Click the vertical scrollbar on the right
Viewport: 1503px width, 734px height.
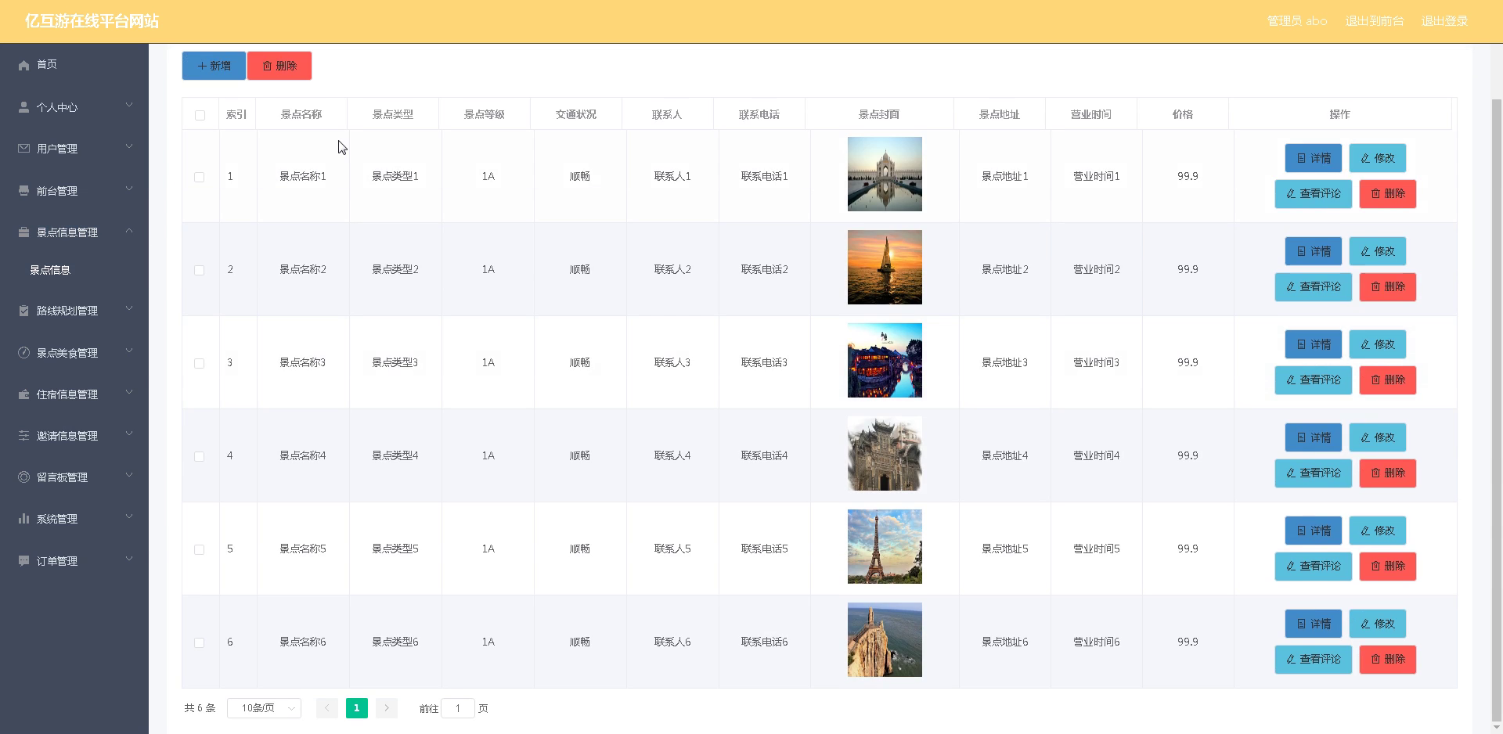[1497, 411]
